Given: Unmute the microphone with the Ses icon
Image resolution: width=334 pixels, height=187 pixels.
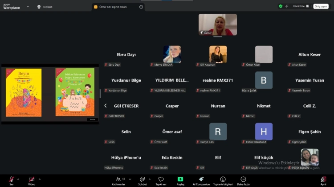Looking at the screenshot, I should (x=12, y=179).
